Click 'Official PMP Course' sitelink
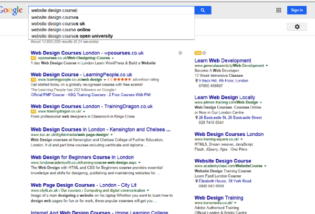 coord(48,95)
